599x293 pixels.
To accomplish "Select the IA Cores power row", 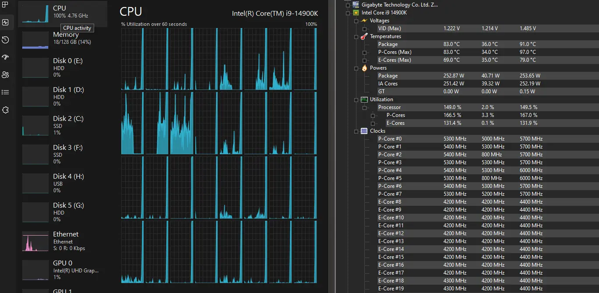I will click(488, 84).
